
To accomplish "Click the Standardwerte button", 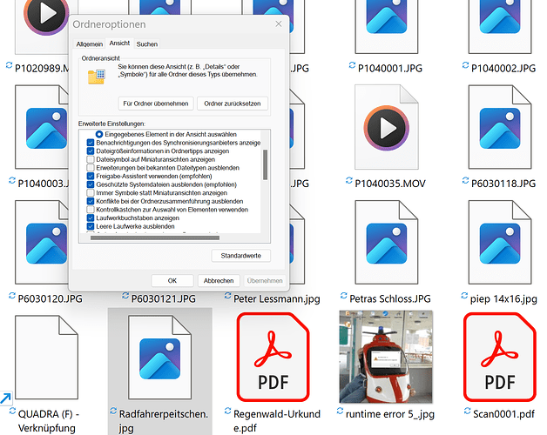I will 240,256.
